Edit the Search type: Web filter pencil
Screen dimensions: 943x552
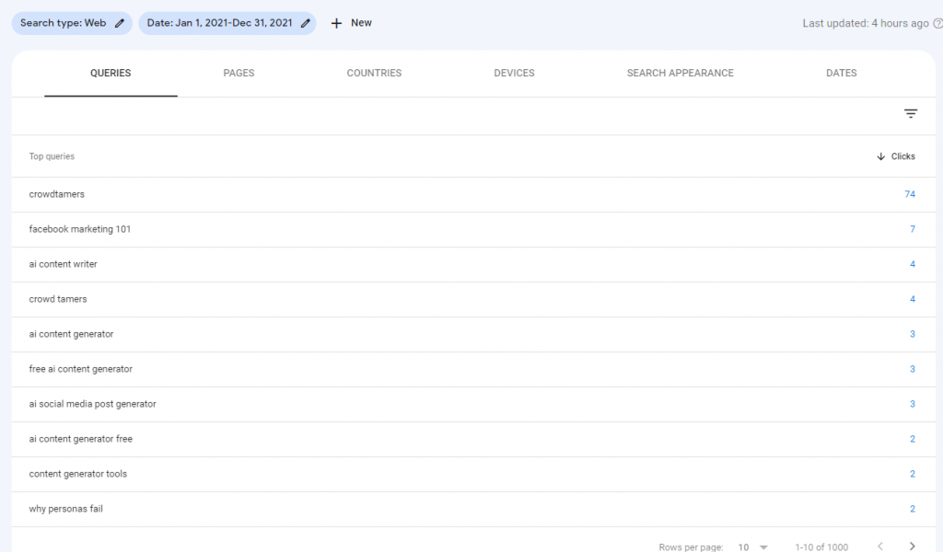(119, 23)
